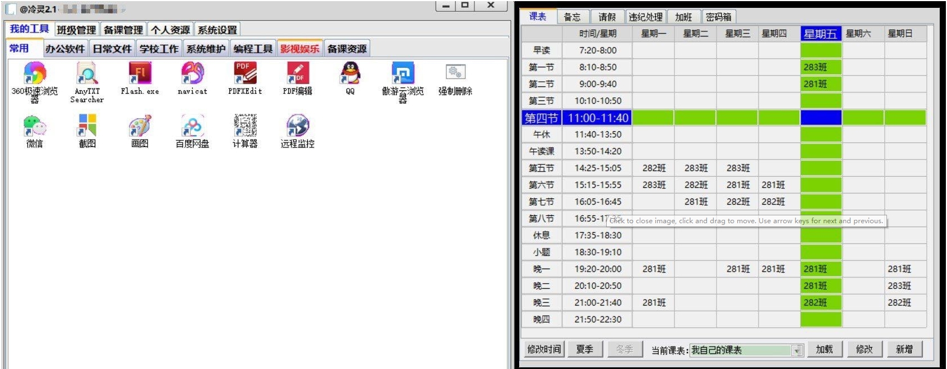Open the 备忘 tab
Image resolution: width=947 pixels, height=369 pixels.
click(x=572, y=17)
